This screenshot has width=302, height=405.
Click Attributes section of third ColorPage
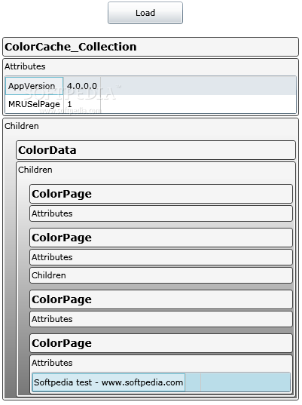[x=161, y=319]
